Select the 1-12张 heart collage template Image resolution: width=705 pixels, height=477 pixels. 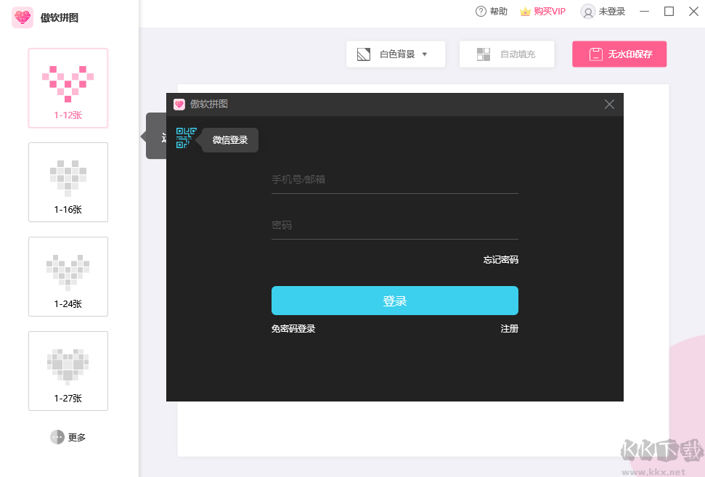tap(68, 88)
